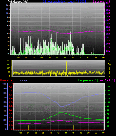
Task: Click barometer axis value 27.7
Action: coord(108,47)
